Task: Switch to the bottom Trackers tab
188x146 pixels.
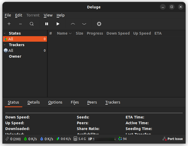Action: coord(113,102)
